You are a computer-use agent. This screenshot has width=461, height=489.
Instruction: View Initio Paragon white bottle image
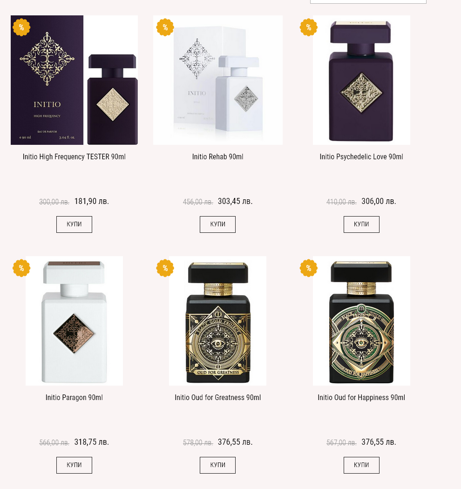point(74,321)
